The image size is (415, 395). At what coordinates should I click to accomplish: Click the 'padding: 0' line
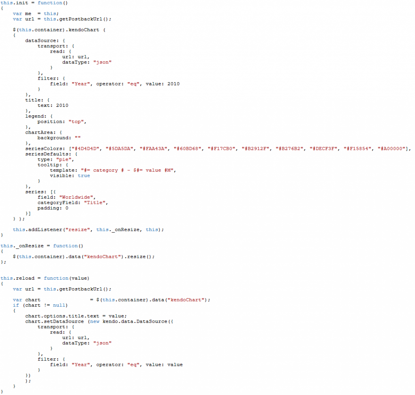click(53, 208)
